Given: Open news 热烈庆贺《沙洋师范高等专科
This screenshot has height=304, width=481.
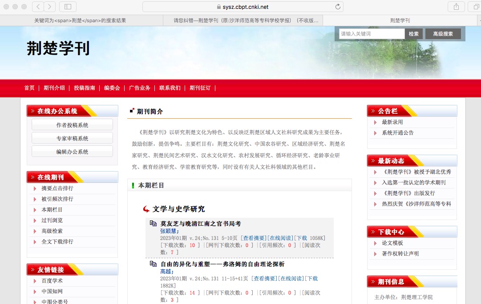Looking at the screenshot, I should (x=416, y=204).
